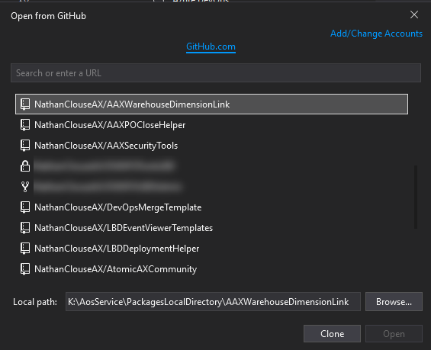
Task: Switch to the GitHub.com tab
Action: pos(211,47)
